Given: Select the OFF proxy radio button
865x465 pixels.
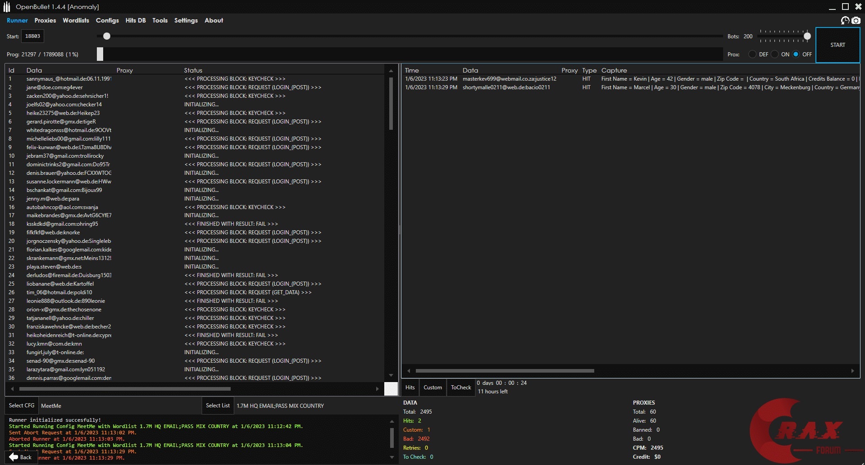Looking at the screenshot, I should pyautogui.click(x=796, y=54).
